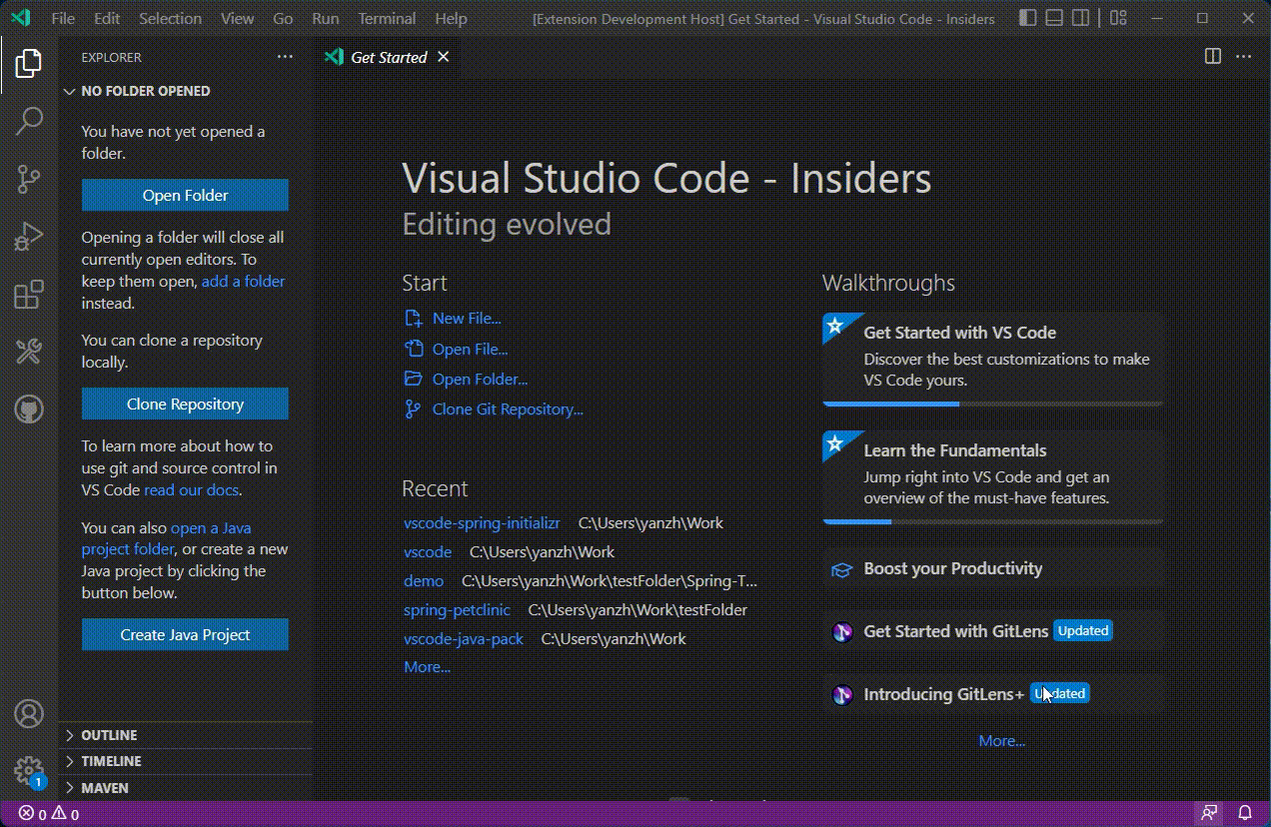Open recent vscode-spring-initializr project
This screenshot has height=827, width=1271.
[482, 523]
